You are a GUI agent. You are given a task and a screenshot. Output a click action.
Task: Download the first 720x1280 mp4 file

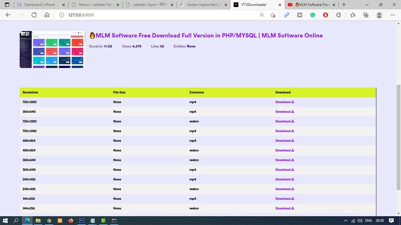pos(284,102)
